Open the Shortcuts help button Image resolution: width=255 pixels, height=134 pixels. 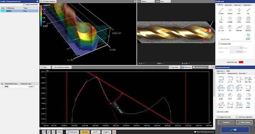click(x=186, y=67)
